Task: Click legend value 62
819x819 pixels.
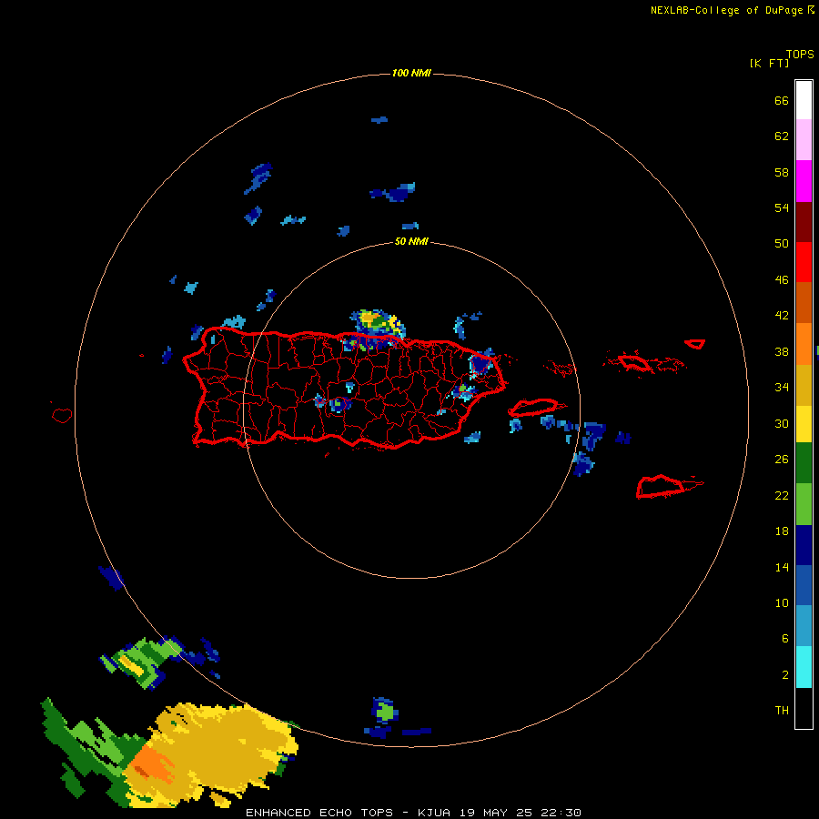Action: point(782,136)
